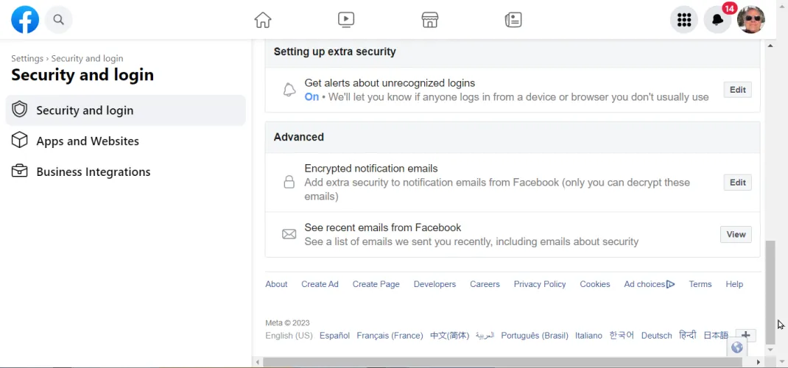Open the Privacy Policy footer link
The image size is (788, 368).
[x=540, y=284]
